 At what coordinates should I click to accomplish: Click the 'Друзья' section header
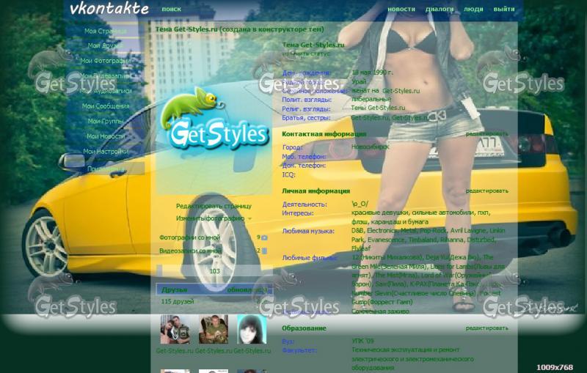tap(175, 290)
